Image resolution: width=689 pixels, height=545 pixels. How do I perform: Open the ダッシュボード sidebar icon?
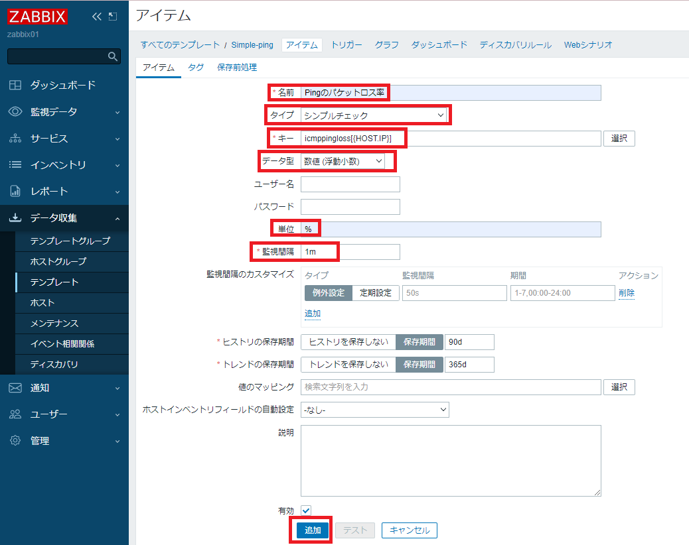click(15, 85)
